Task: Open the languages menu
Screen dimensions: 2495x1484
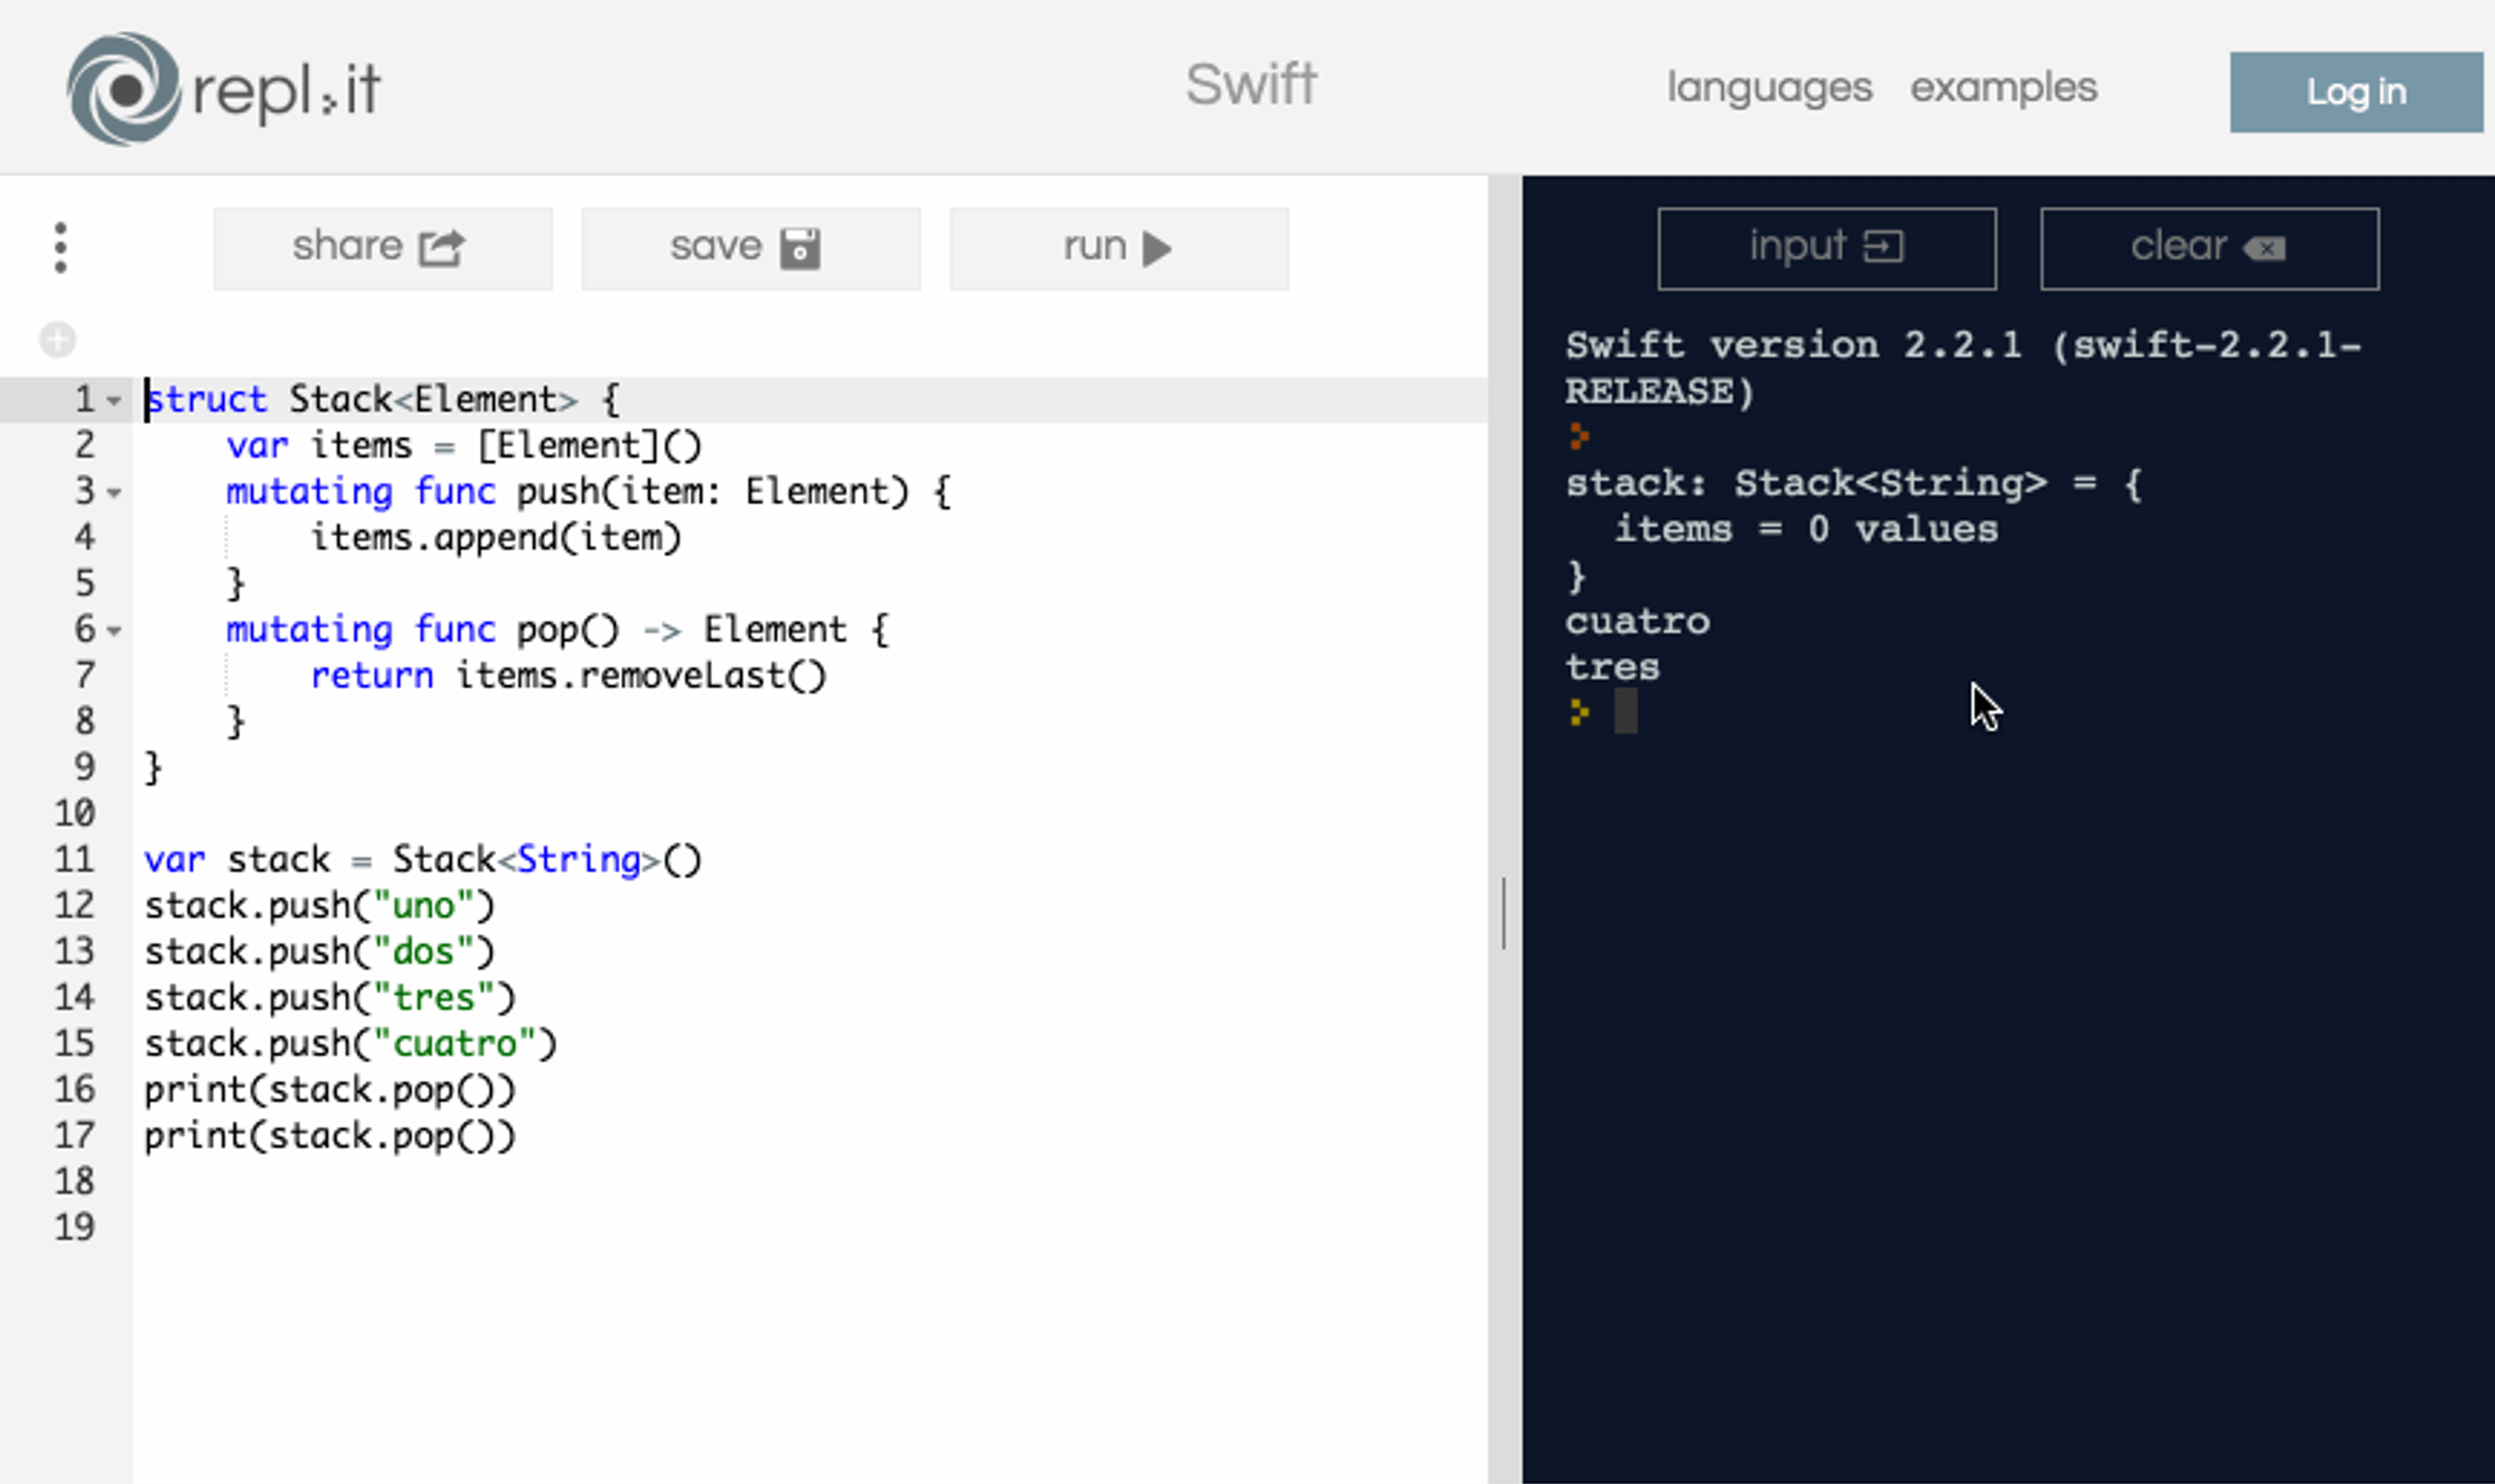Action: tap(1769, 88)
